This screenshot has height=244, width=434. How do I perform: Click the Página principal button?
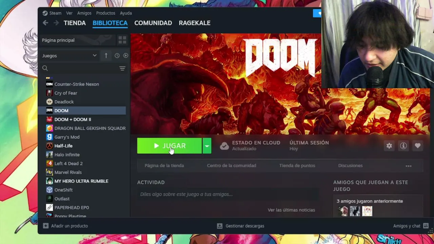(77, 40)
